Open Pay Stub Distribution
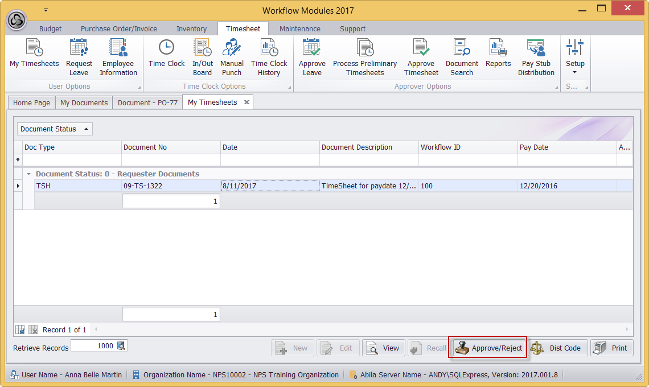Image resolution: width=649 pixels, height=387 pixels. click(x=536, y=57)
